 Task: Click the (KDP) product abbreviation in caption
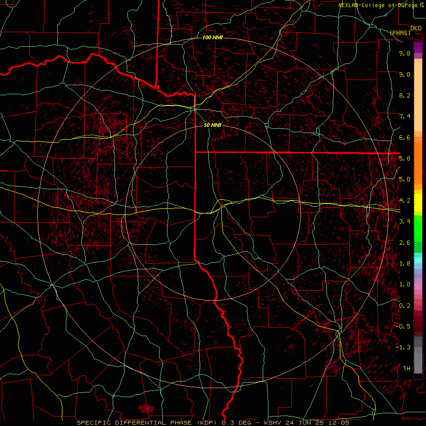pos(208,423)
